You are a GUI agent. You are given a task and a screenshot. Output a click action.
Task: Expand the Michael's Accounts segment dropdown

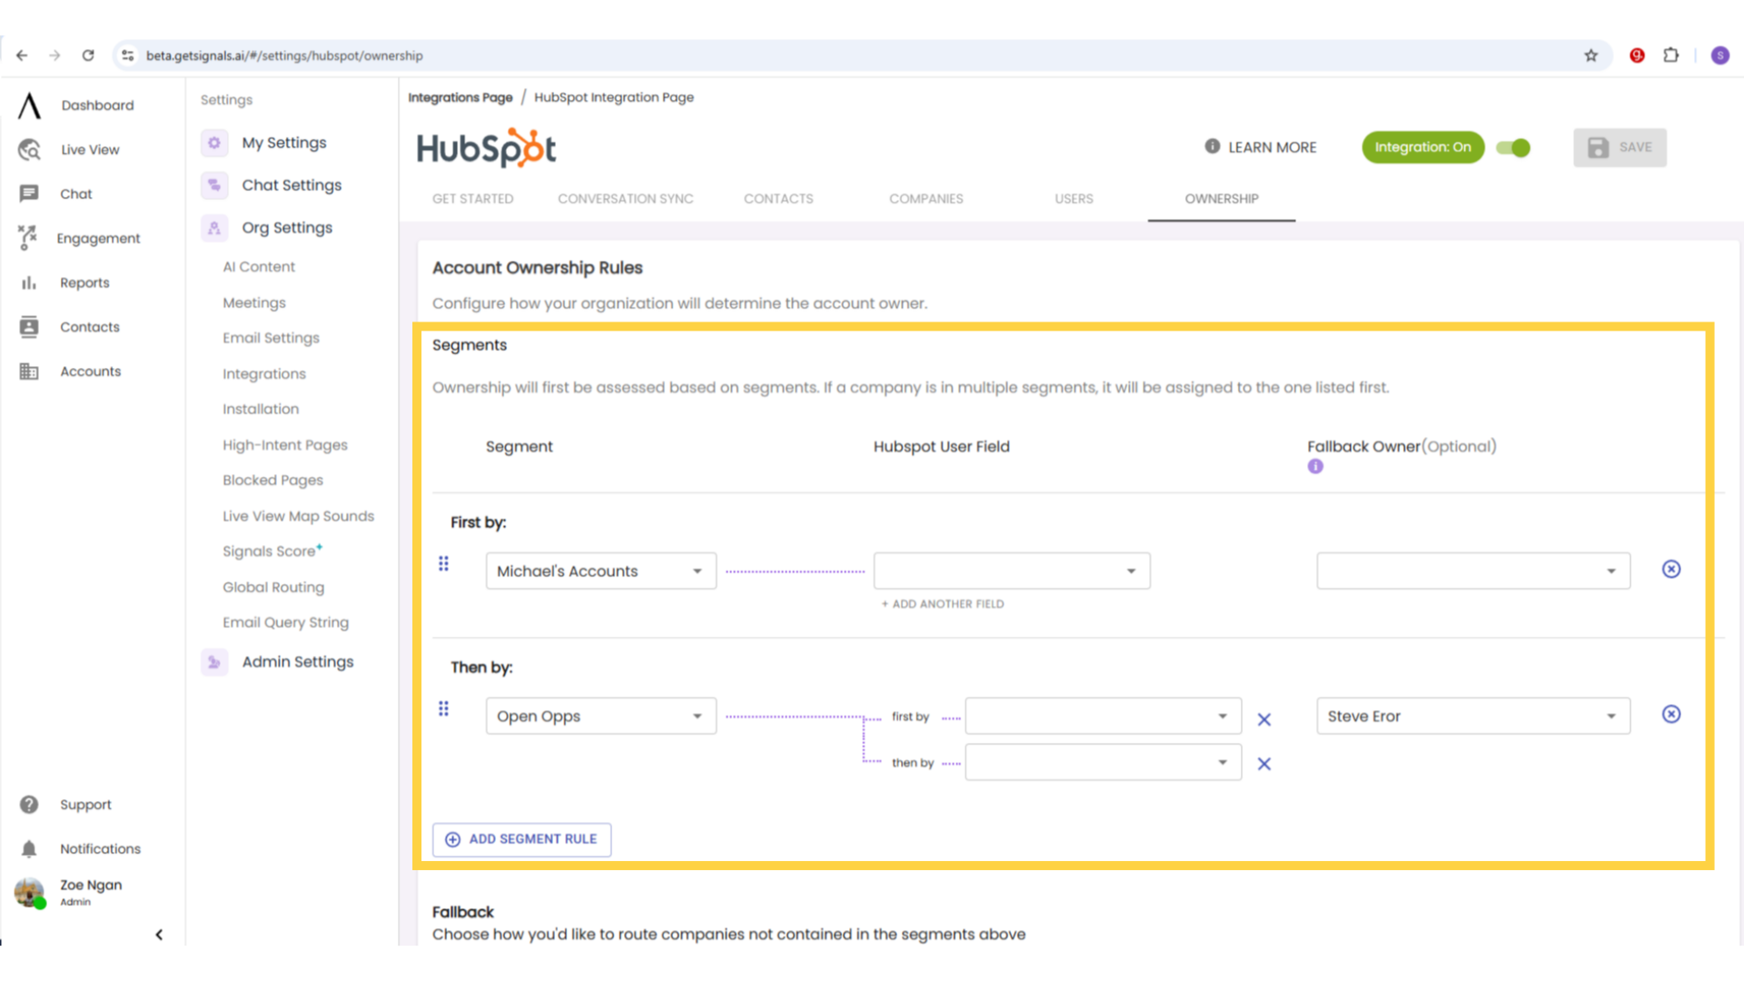click(x=696, y=570)
